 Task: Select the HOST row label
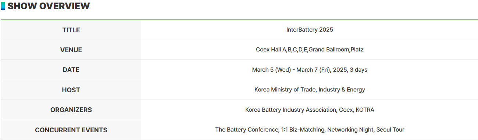tap(71, 90)
